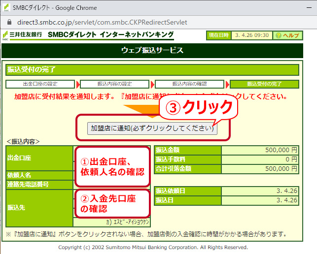The image size is (317, 254).
Task: Click the 振込手数料 label cell
Action: [x=188, y=159]
